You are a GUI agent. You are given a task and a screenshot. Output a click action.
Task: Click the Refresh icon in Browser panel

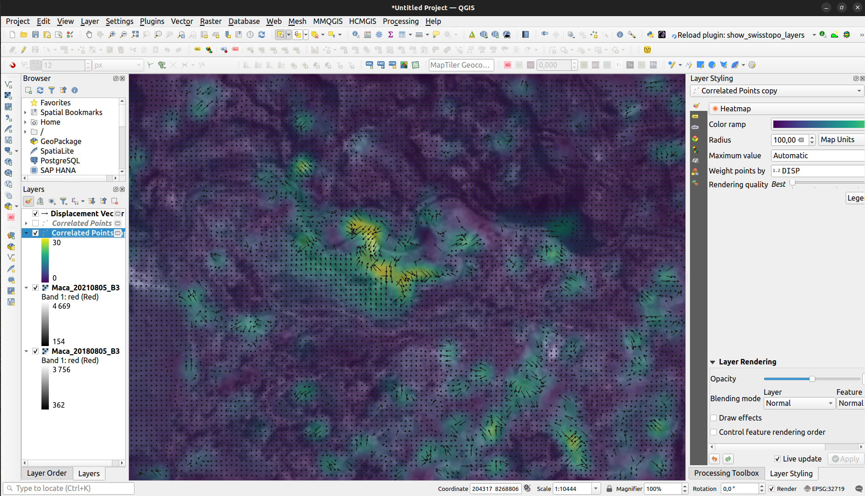click(40, 90)
